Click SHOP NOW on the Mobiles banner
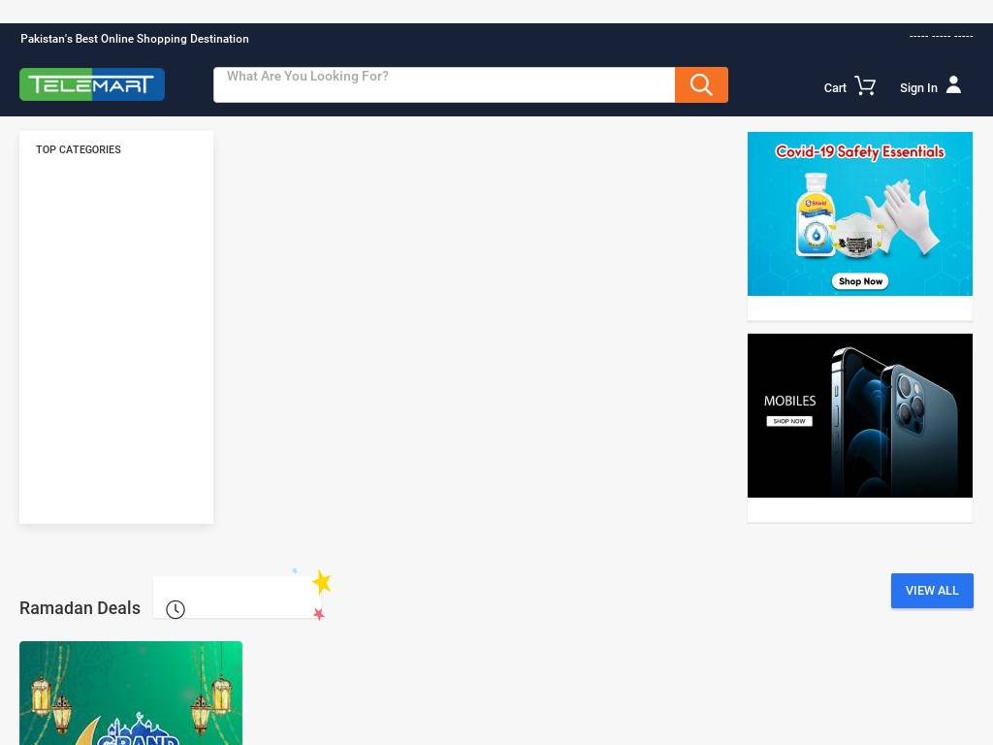The width and height of the screenshot is (993, 745). click(789, 421)
